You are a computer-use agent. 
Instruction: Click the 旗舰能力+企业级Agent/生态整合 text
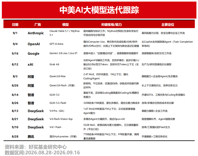[x=160, y=76]
